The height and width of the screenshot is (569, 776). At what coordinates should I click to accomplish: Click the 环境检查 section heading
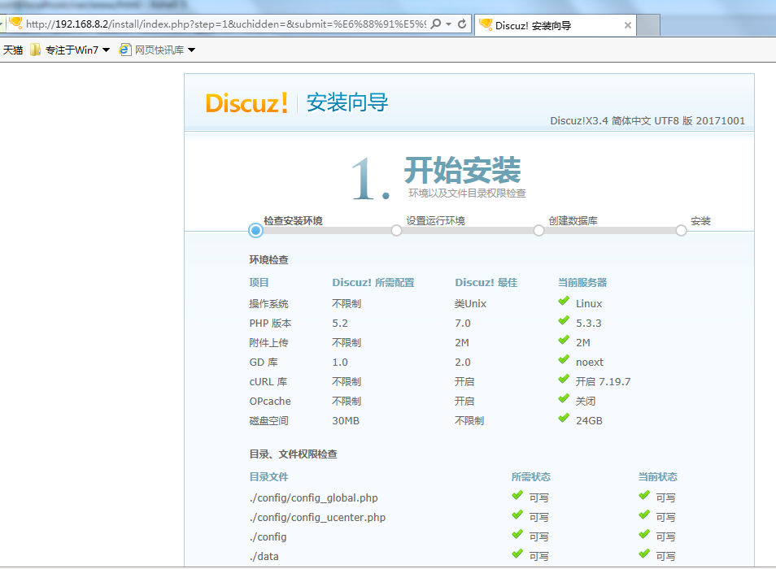click(x=268, y=259)
